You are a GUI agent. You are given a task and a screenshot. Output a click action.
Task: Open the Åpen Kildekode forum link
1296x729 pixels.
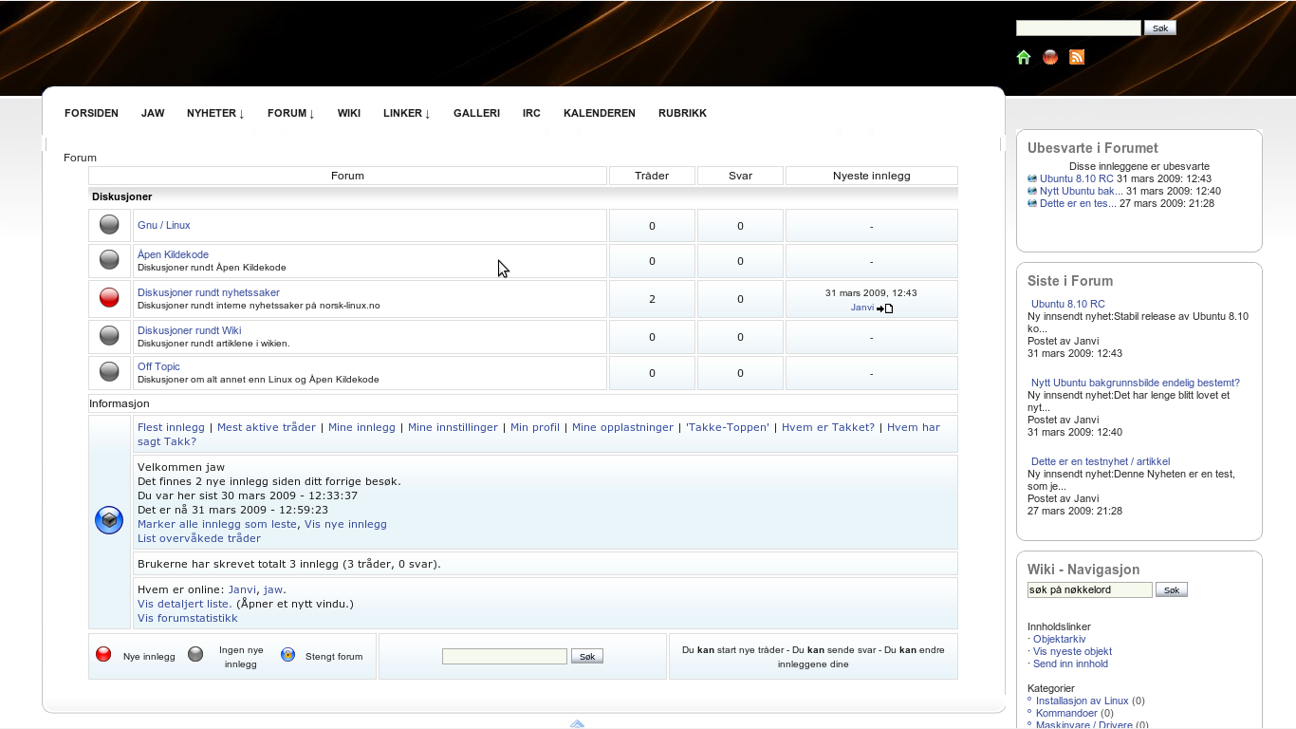coord(173,254)
